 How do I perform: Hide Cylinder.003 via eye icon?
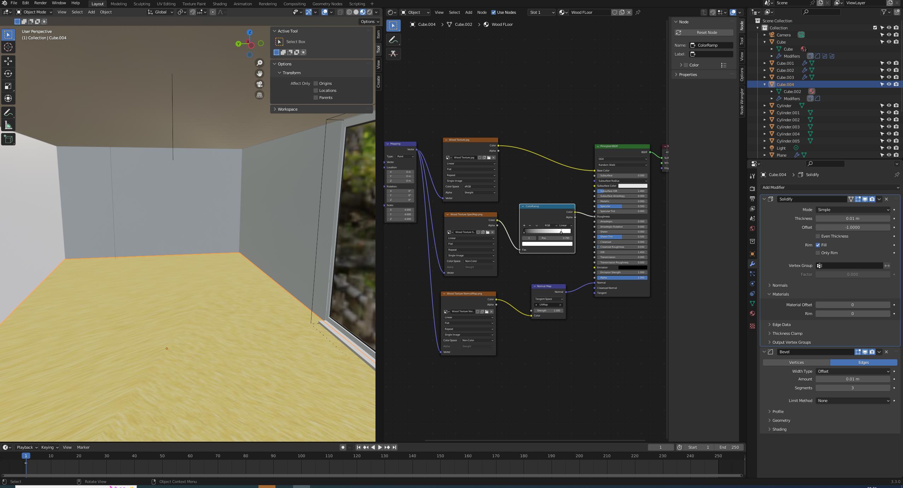889,127
